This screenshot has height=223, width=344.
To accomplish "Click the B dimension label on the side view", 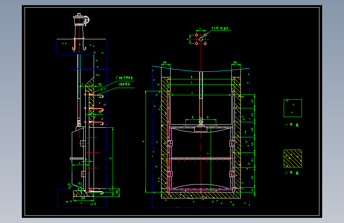I will [x=111, y=158].
